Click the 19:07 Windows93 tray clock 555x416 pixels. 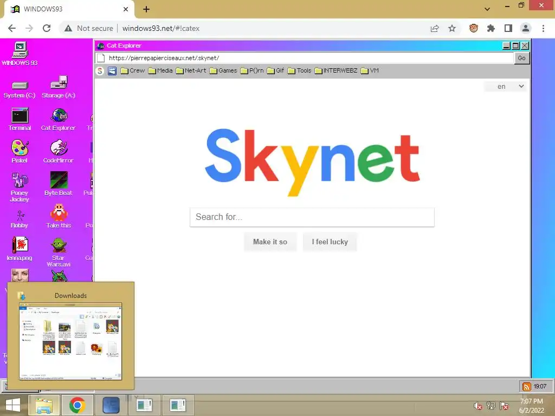pos(540,387)
